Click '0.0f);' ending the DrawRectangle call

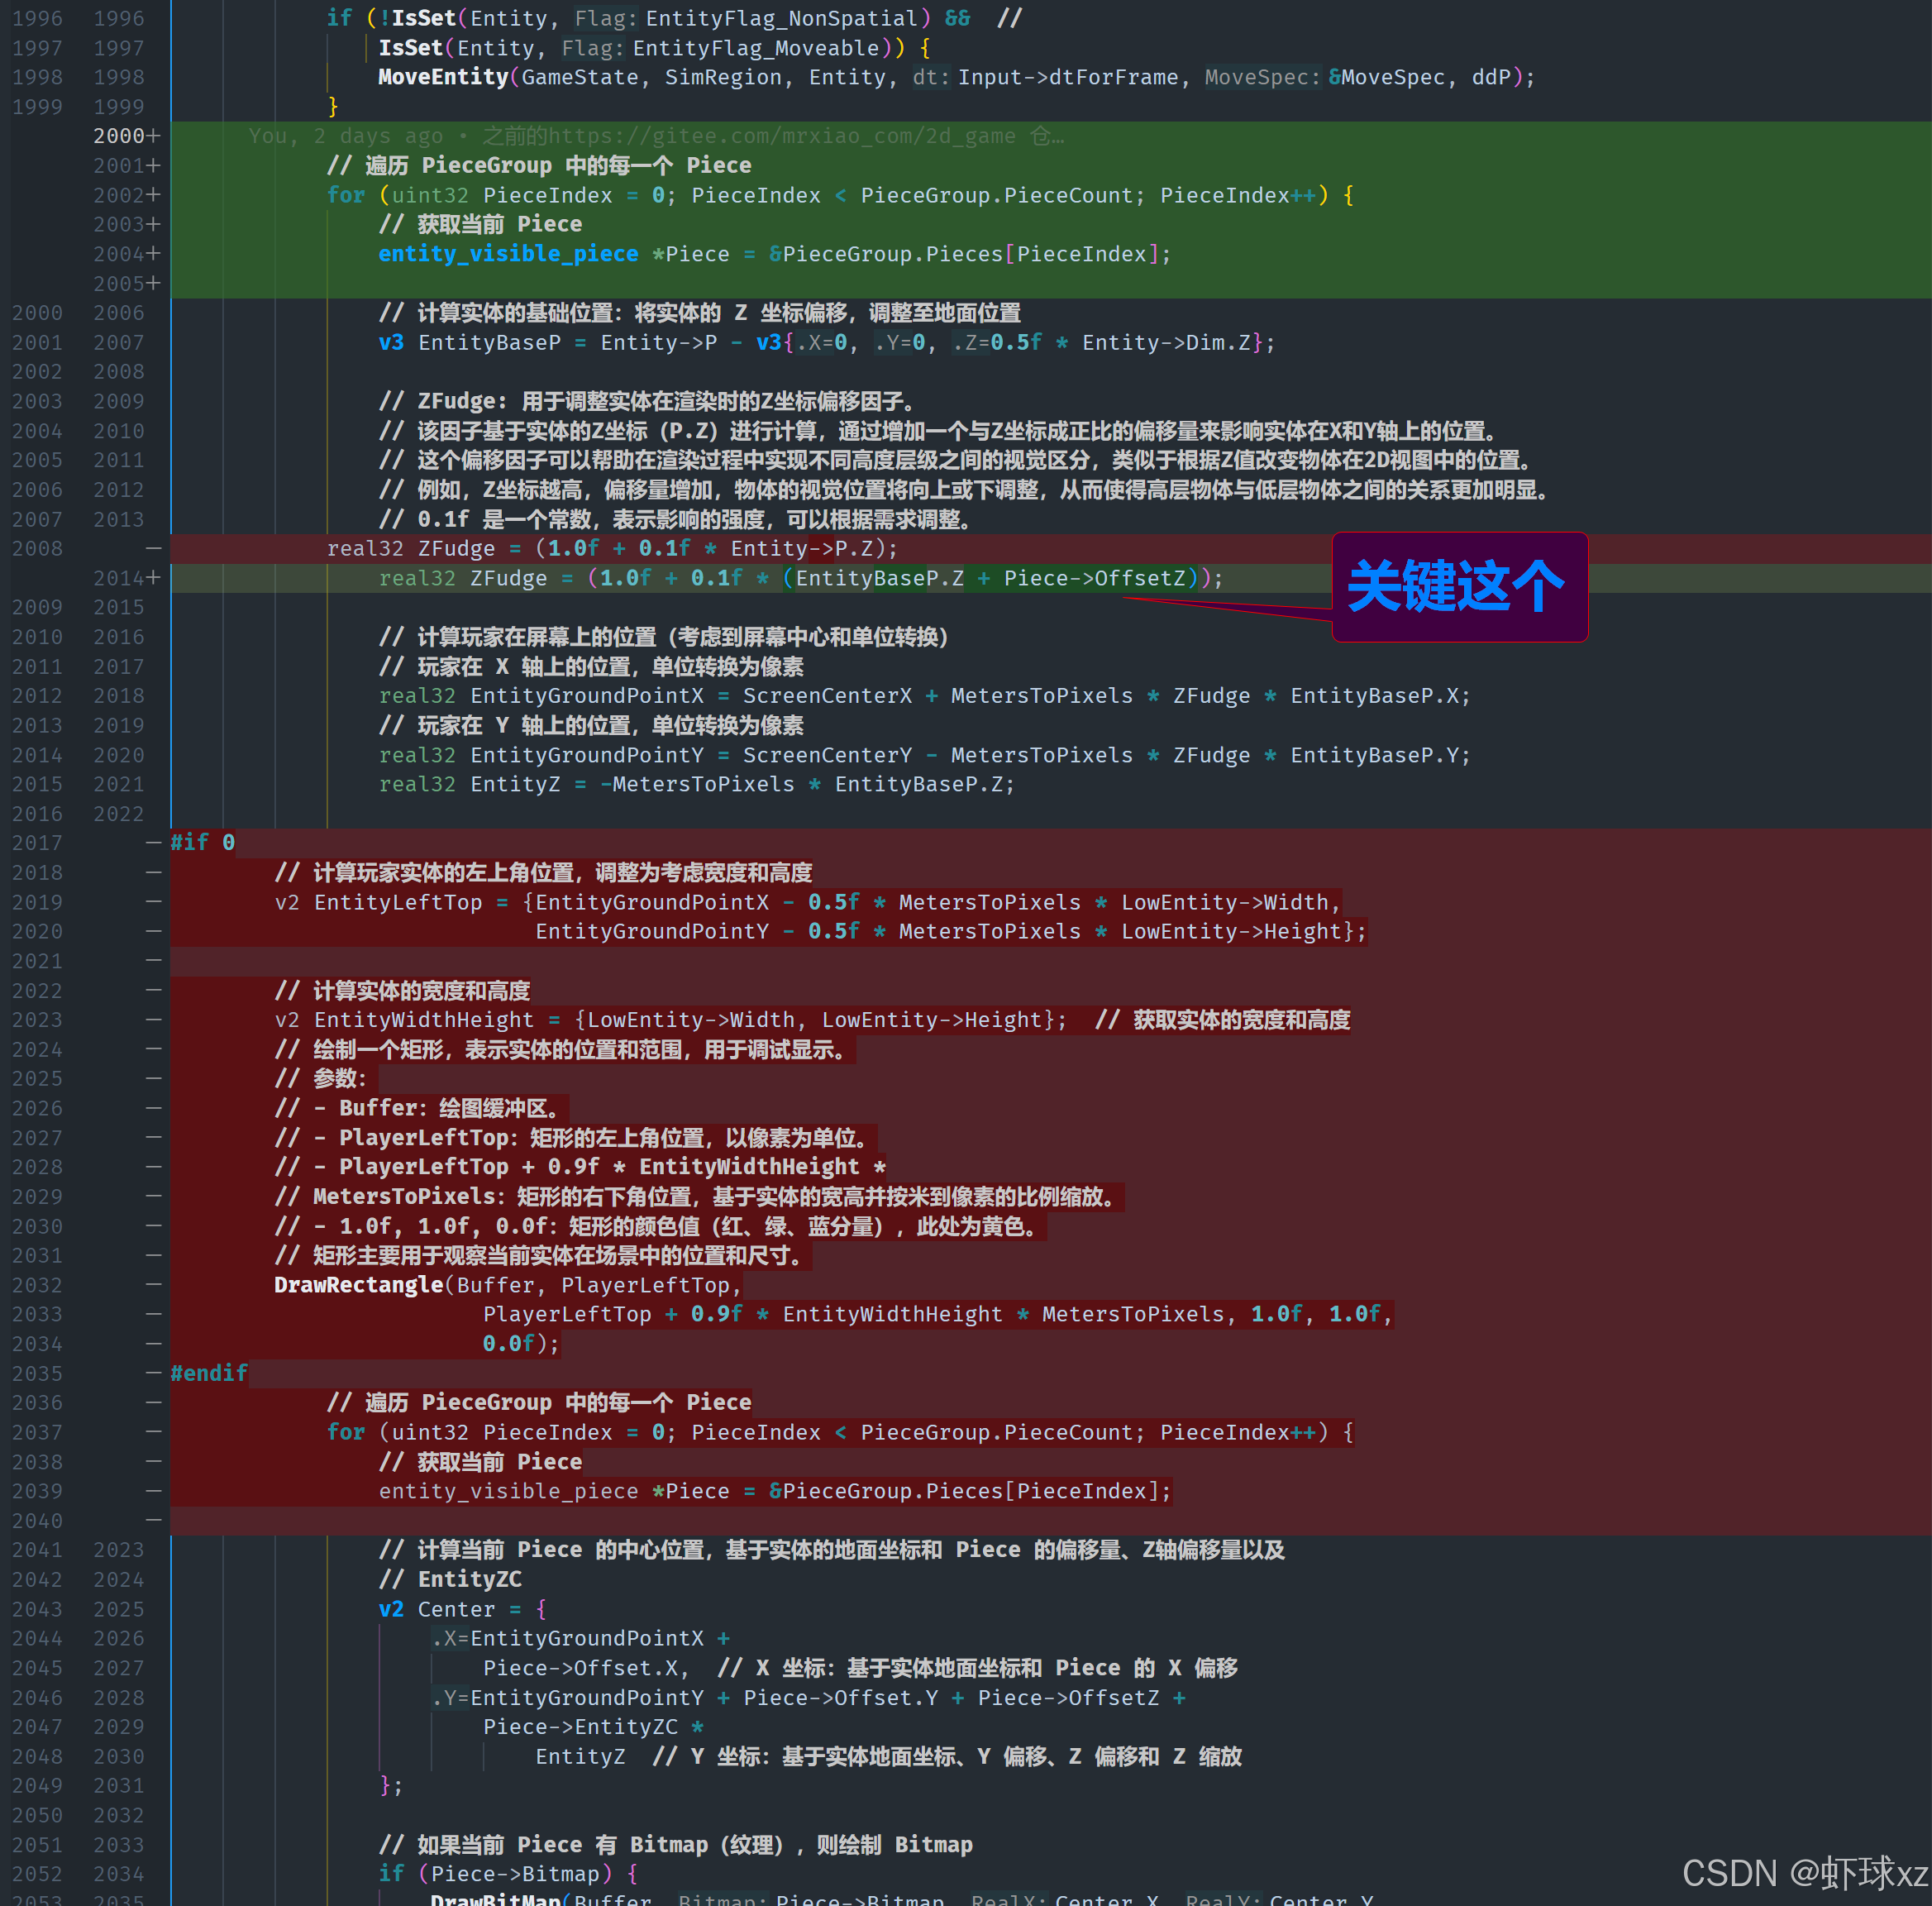tap(521, 1344)
